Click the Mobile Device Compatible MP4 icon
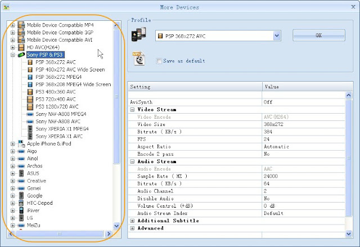Viewport: 360px width, 247px height. click(x=21, y=25)
